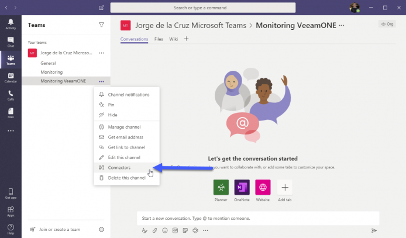
Task: Click the attach paperclip icon below message box
Action: pyautogui.click(x=154, y=230)
